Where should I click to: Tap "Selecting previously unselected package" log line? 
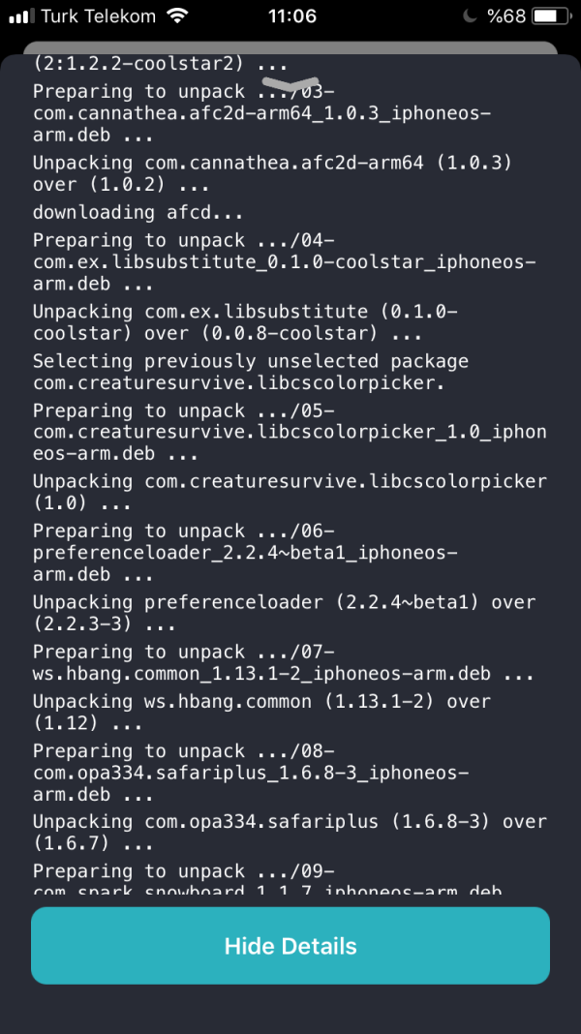251,361
